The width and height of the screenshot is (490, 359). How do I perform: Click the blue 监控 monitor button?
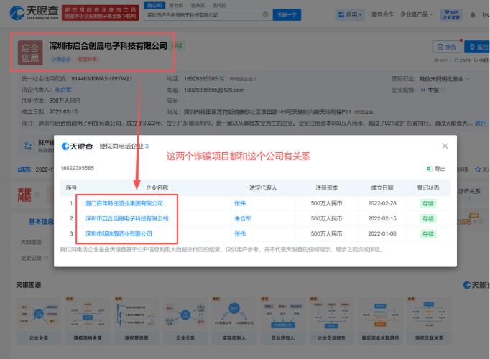[x=478, y=47]
